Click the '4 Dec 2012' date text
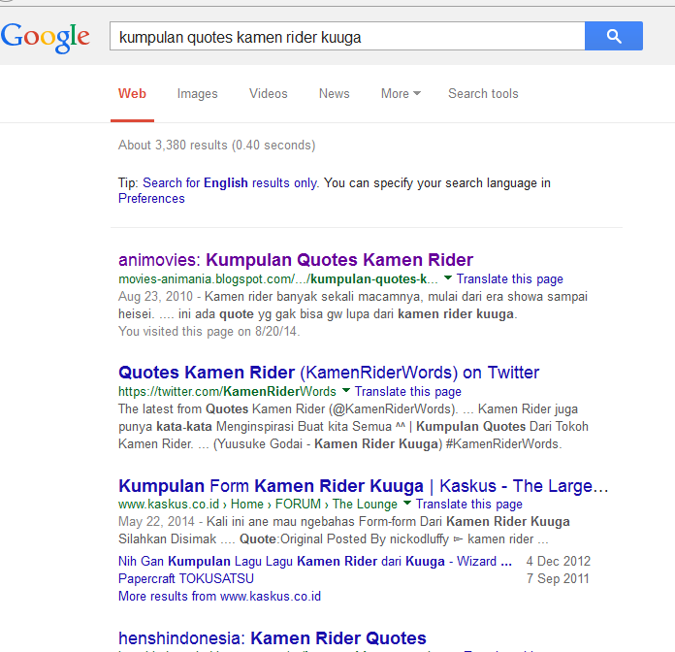 tap(558, 562)
